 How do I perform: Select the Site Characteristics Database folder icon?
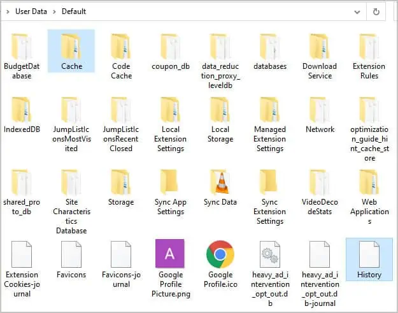pyautogui.click(x=71, y=182)
